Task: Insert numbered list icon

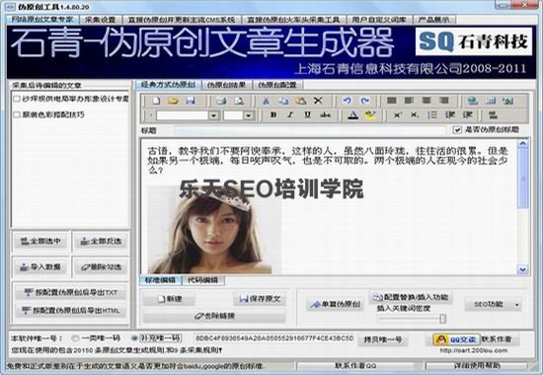Action: pyautogui.click(x=431, y=114)
